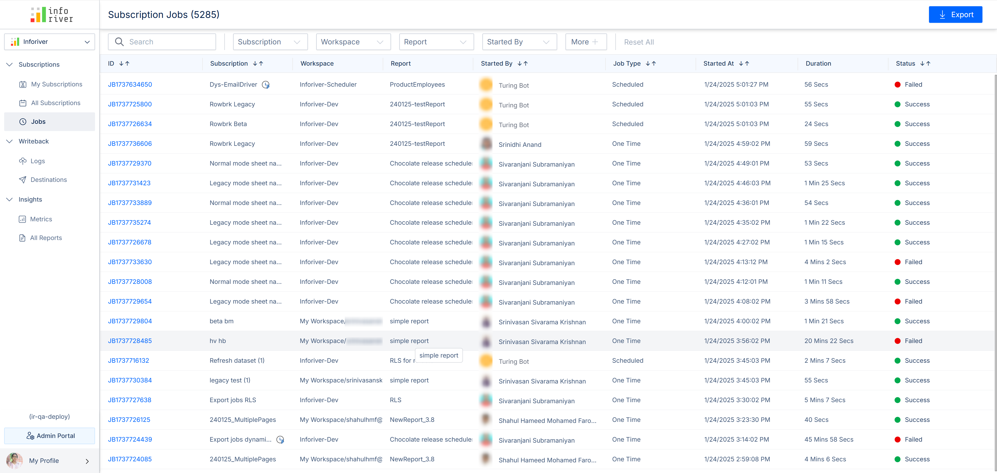This screenshot has width=997, height=473.
Task: Open the Started By filter dropdown
Action: [519, 42]
